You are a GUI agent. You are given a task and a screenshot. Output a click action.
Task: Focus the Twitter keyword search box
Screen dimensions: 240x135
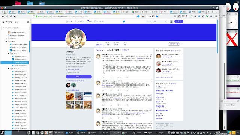click(157, 21)
